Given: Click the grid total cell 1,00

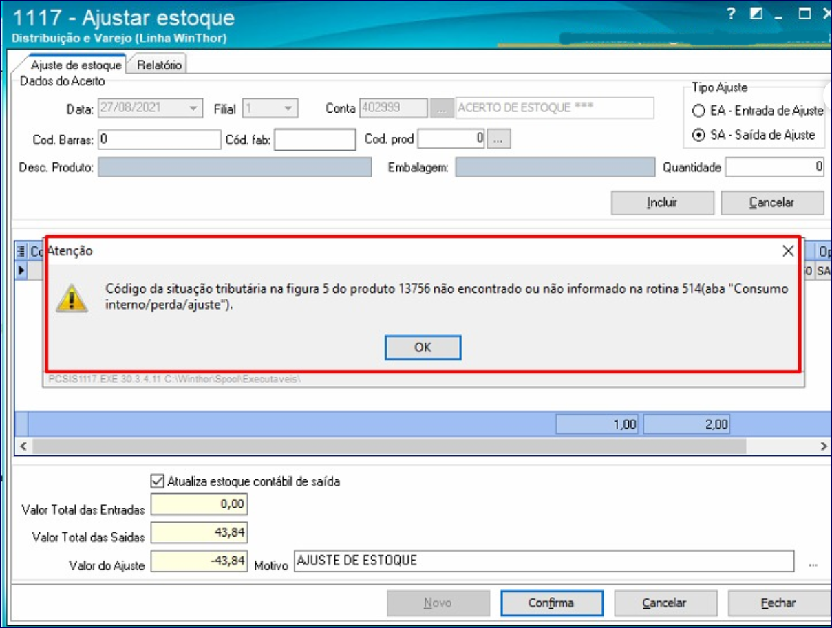Looking at the screenshot, I should point(597,425).
